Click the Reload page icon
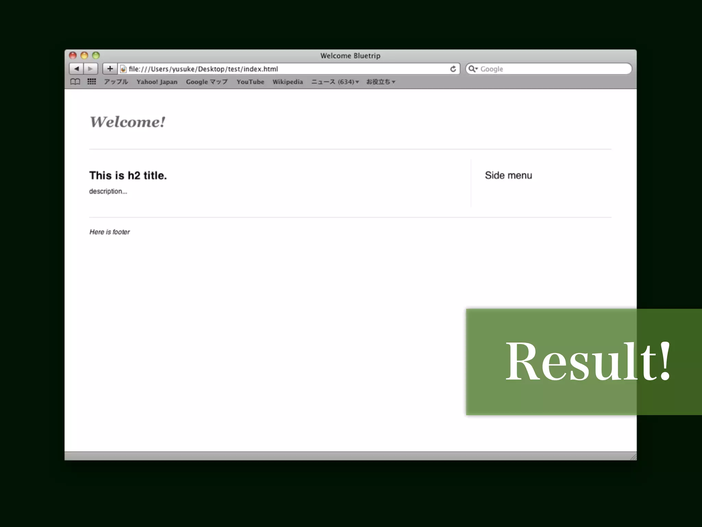Image resolution: width=702 pixels, height=527 pixels. click(453, 69)
